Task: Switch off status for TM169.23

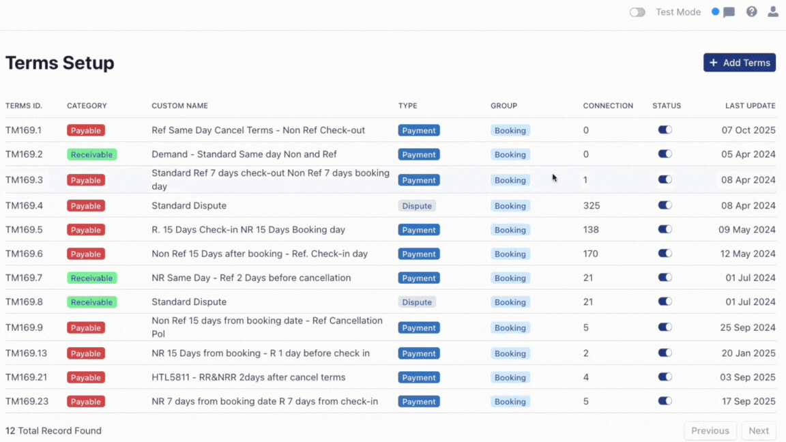Action: pos(665,401)
